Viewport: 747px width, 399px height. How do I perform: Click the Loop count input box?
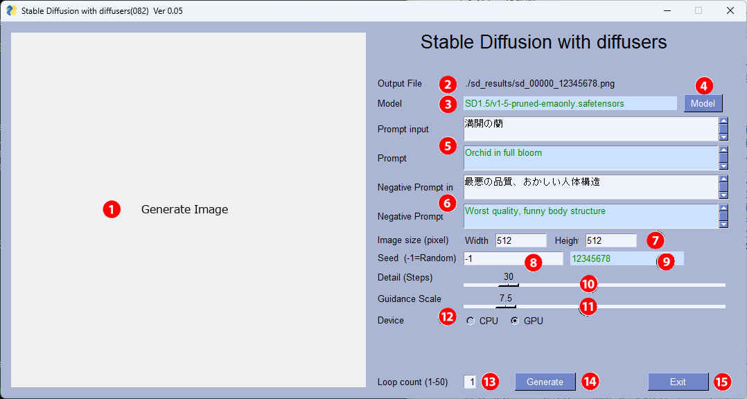pyautogui.click(x=470, y=382)
